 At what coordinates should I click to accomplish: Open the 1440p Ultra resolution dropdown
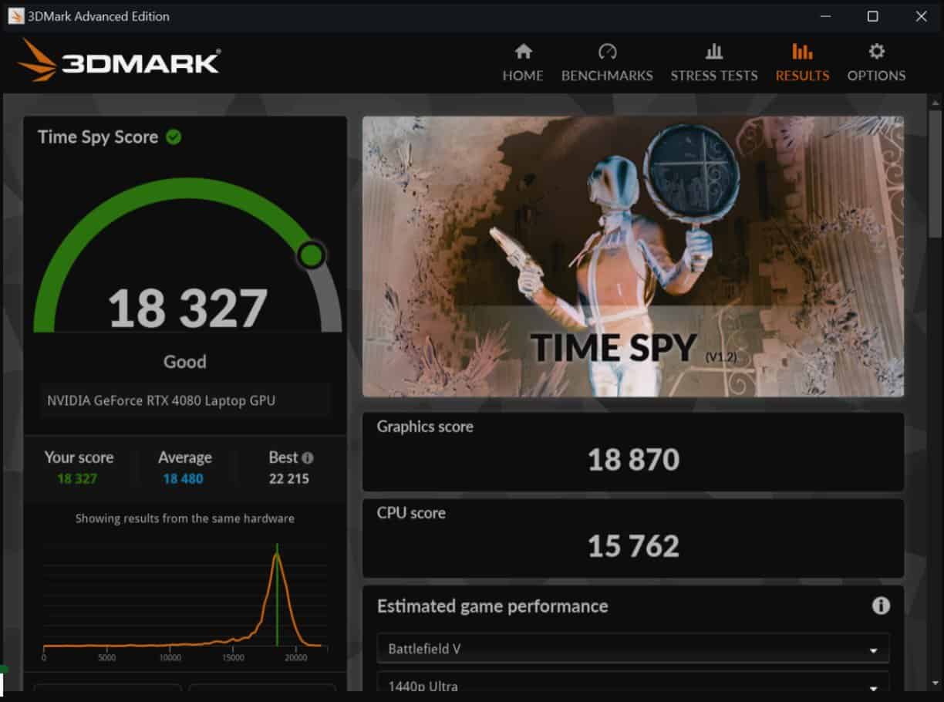[x=633, y=683]
